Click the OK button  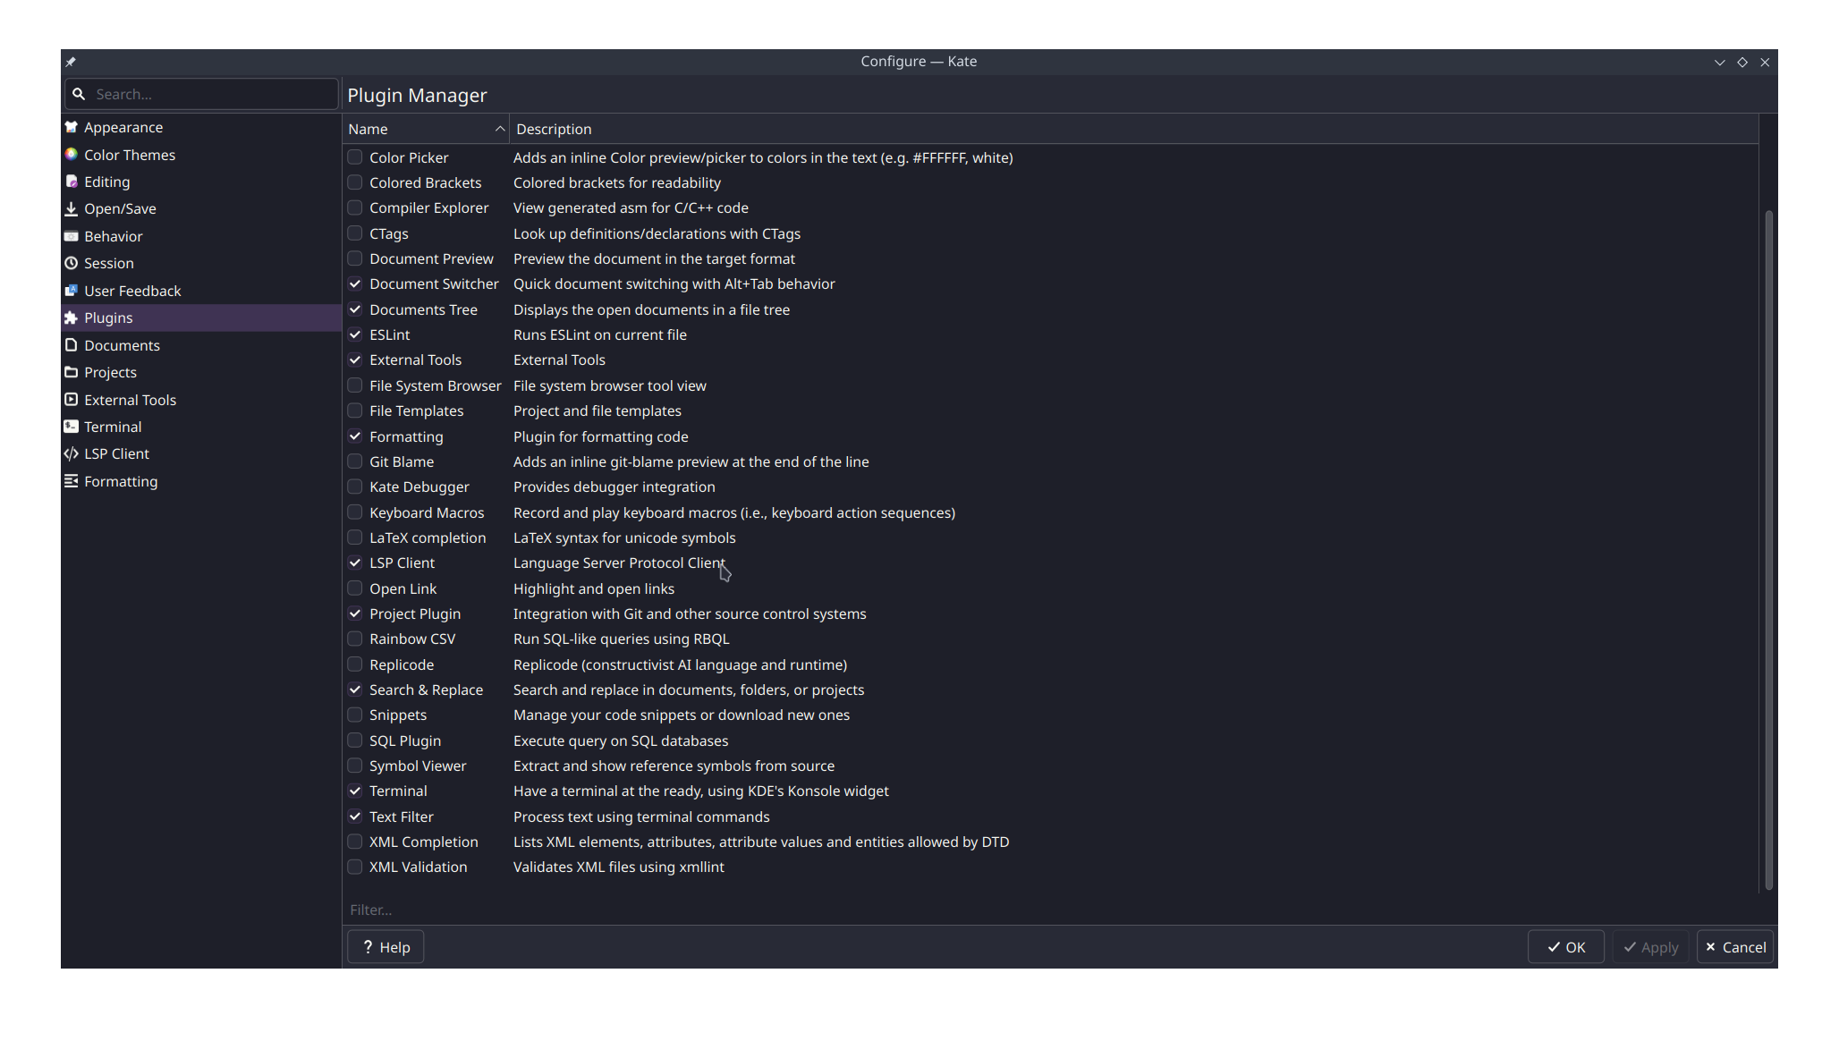[1566, 947]
